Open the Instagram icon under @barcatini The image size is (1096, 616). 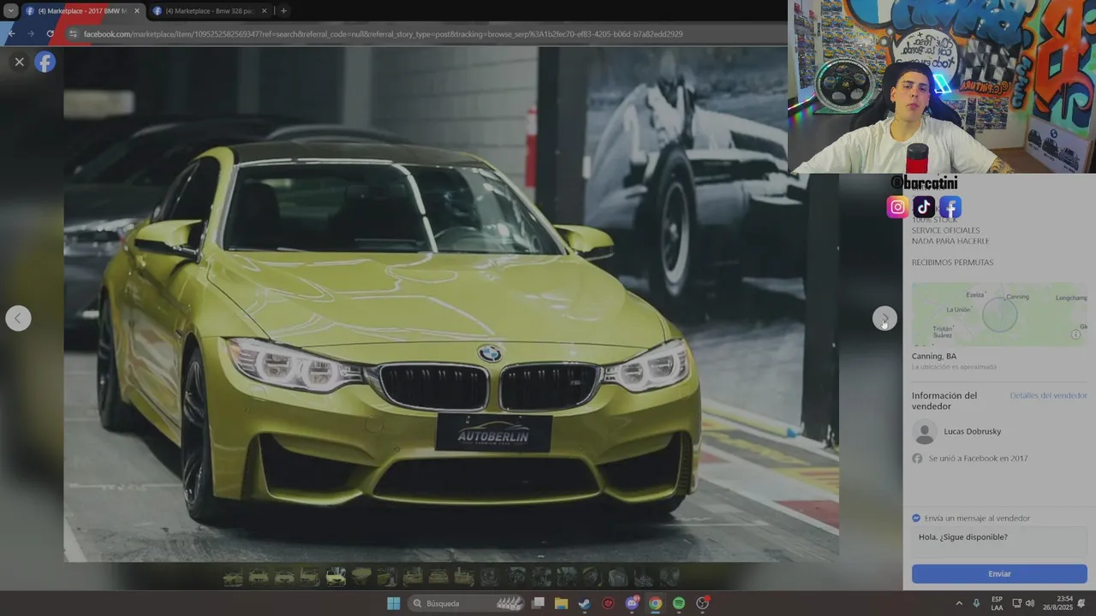coord(897,206)
